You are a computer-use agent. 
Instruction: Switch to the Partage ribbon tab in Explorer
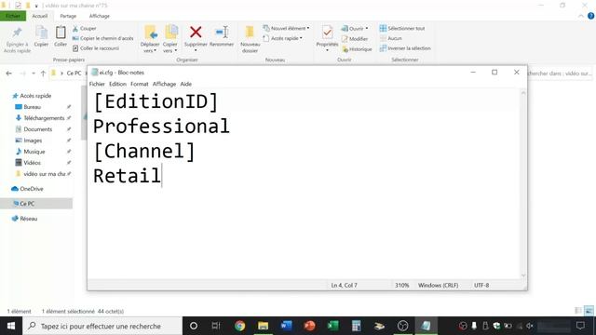click(68, 16)
